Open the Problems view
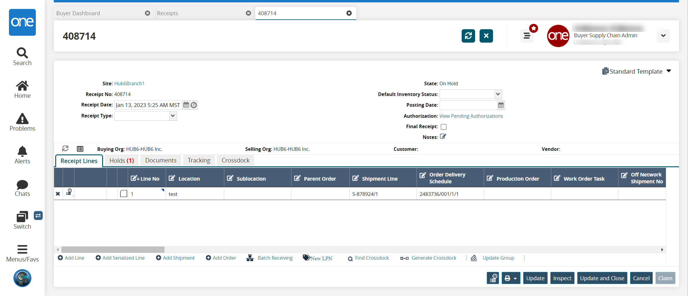The height and width of the screenshot is (296, 688). tap(22, 122)
